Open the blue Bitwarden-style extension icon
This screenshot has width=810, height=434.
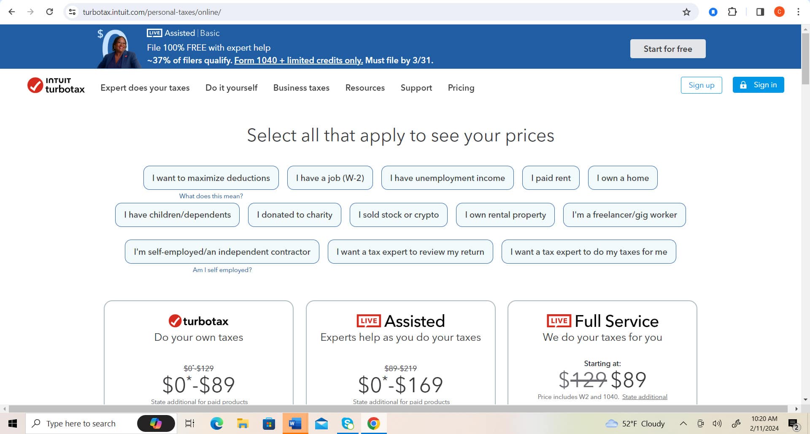(713, 12)
